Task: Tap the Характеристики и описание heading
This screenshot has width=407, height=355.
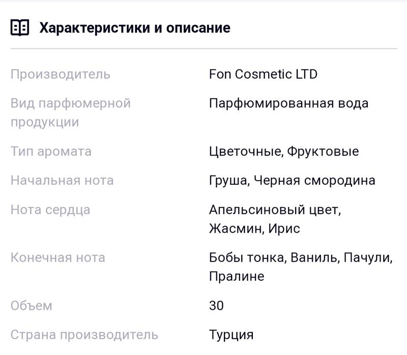Action: point(135,27)
